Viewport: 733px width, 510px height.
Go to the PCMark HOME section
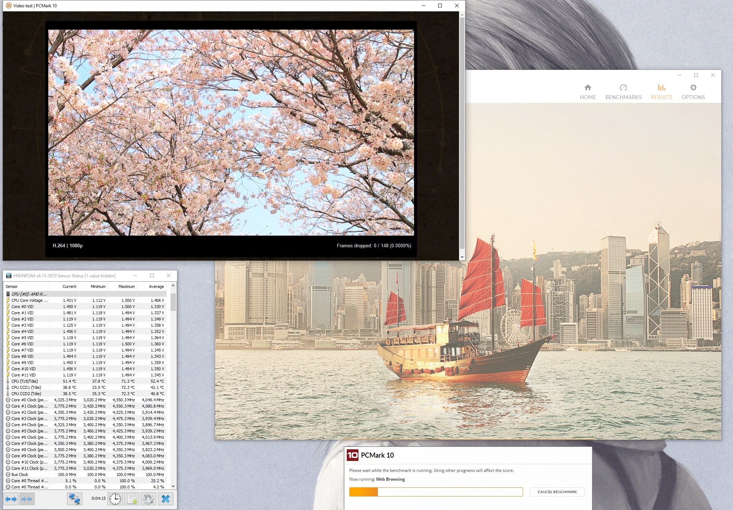pos(587,92)
